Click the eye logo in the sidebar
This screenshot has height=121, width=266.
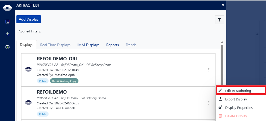tap(7, 8)
